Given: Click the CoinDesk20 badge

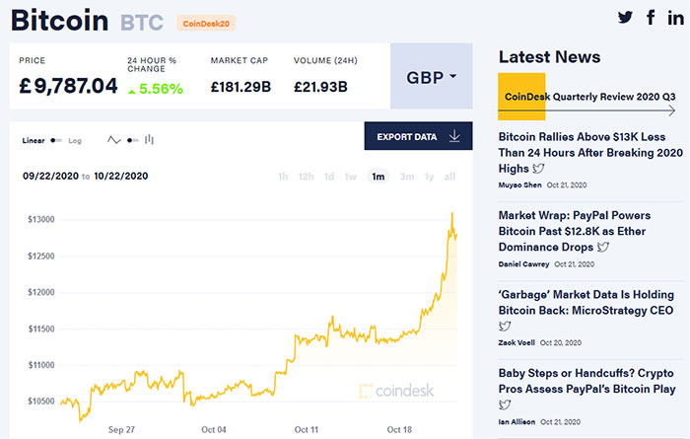Looking at the screenshot, I should (x=206, y=24).
